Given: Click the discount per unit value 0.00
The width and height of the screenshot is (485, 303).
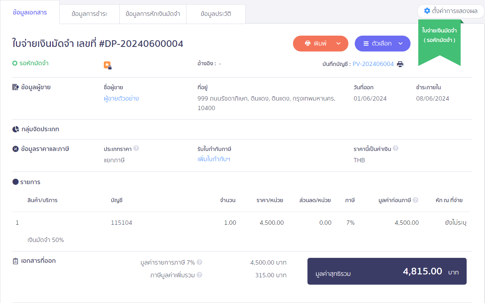Looking at the screenshot, I should pos(325,223).
